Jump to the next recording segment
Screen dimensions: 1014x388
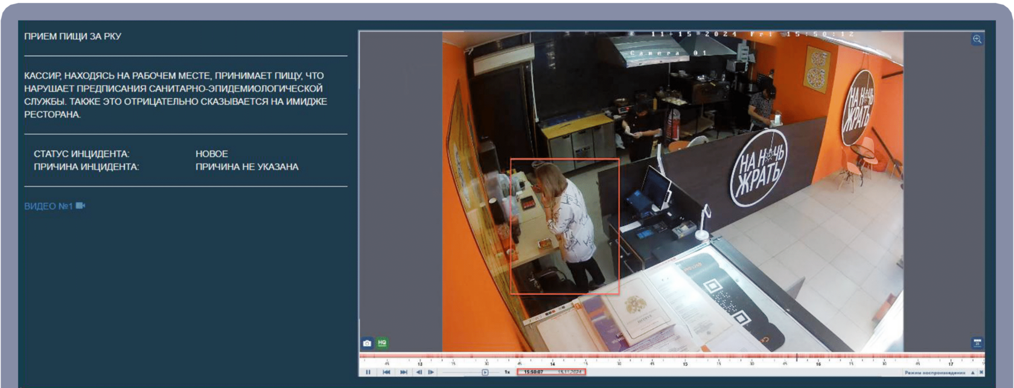point(404,372)
